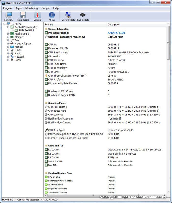Select the Current Hyper-Transport Link Clock row
172x203 pixels.
coord(105,138)
